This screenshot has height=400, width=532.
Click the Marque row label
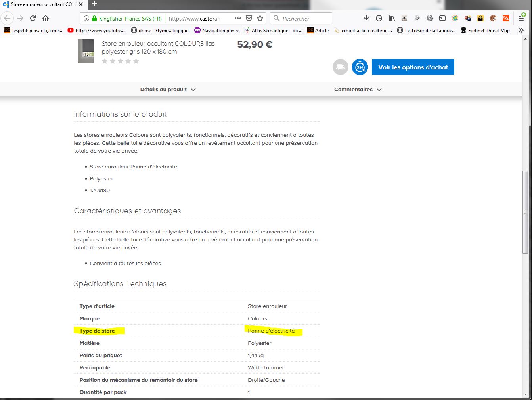(90, 319)
